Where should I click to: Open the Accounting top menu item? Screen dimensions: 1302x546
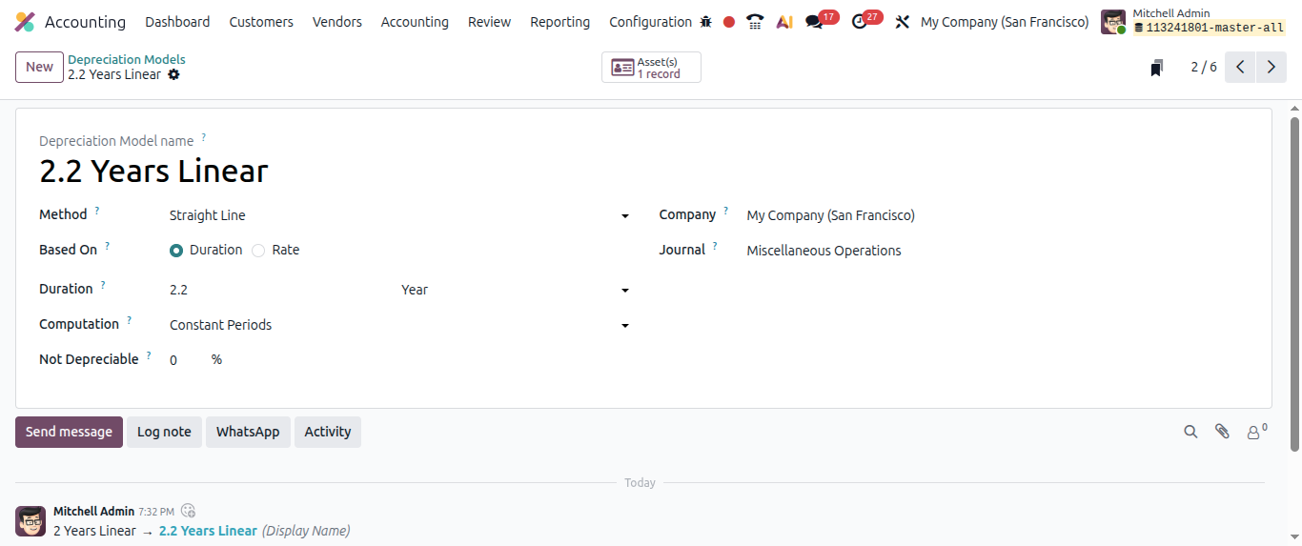pyautogui.click(x=415, y=22)
